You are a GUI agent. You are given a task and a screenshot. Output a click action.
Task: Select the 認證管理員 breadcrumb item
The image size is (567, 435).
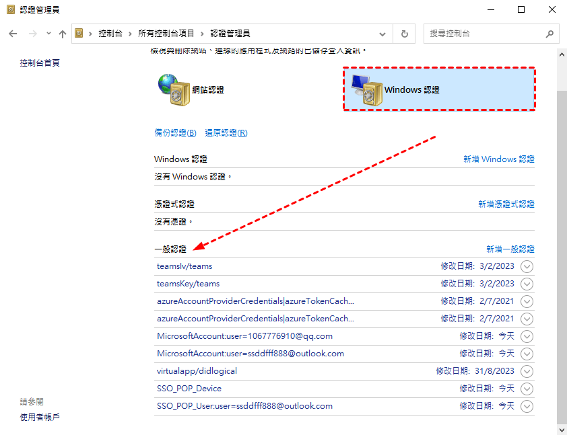tap(230, 34)
